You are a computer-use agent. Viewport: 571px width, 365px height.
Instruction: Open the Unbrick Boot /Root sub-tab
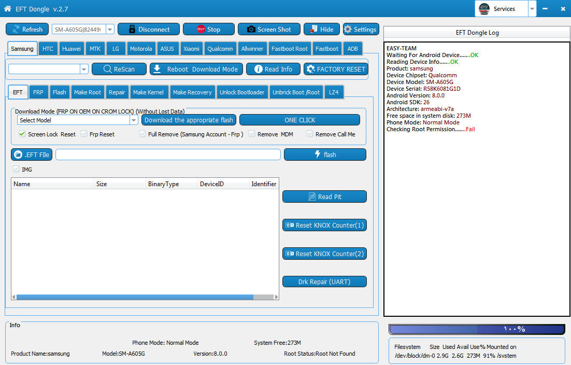pyautogui.click(x=296, y=92)
